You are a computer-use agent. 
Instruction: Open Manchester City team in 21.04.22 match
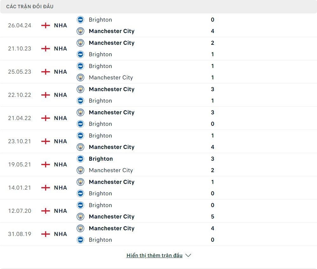(x=112, y=112)
